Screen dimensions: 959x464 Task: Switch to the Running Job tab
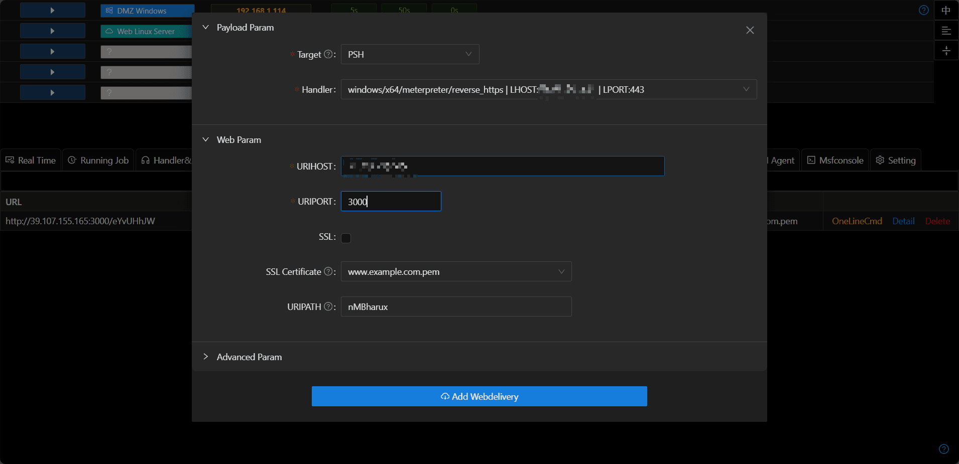[98, 160]
